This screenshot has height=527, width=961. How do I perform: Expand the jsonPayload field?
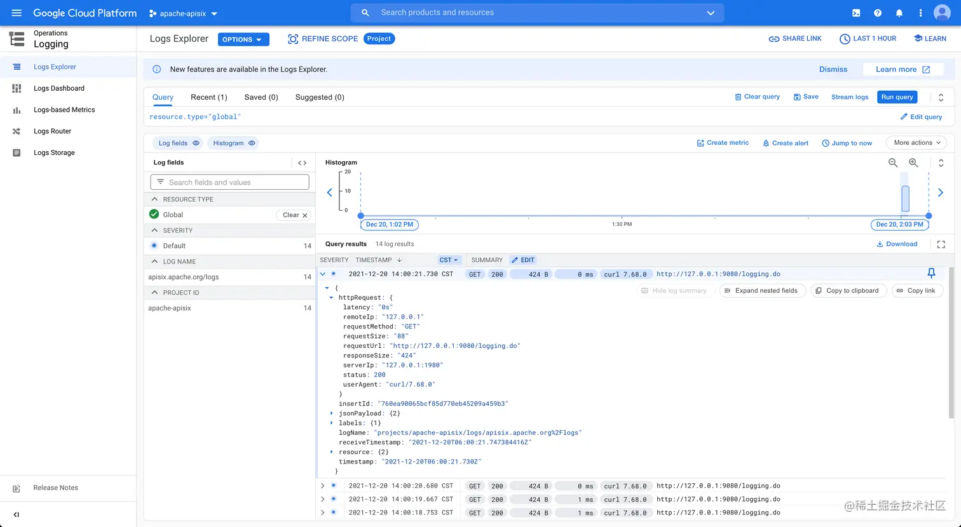(x=332, y=413)
